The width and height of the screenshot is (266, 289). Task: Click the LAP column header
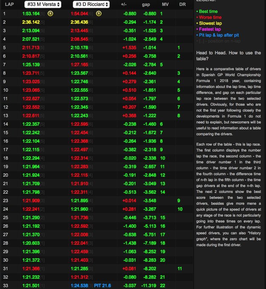point(9,4)
